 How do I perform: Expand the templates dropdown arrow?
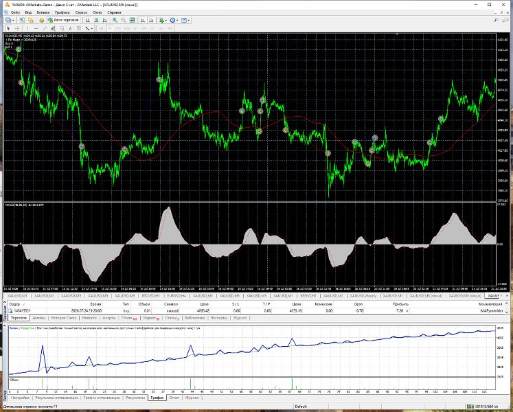188,21
